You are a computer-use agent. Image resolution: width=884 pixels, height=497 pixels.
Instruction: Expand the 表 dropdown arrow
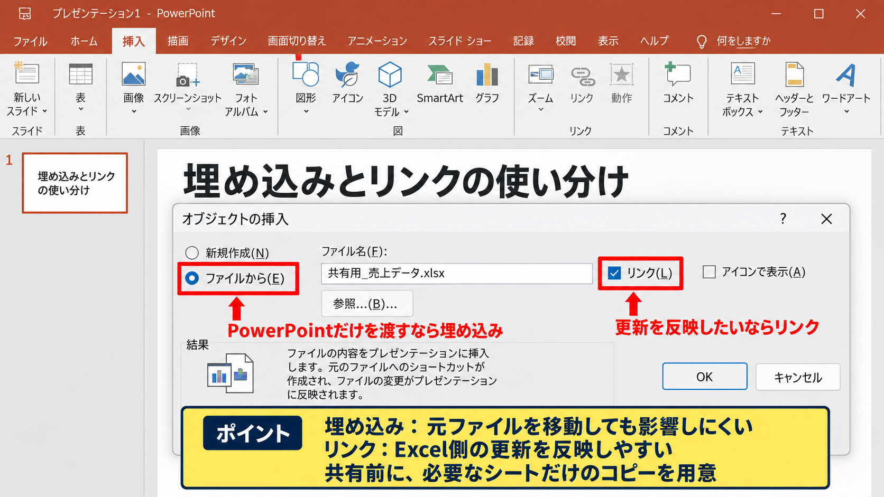[x=80, y=109]
